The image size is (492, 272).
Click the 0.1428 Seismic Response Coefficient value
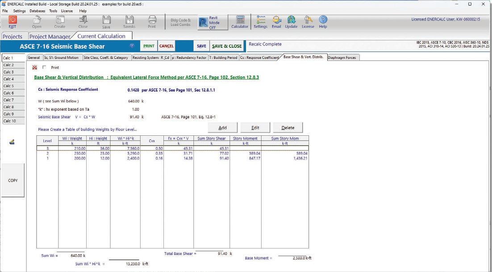tap(133, 90)
